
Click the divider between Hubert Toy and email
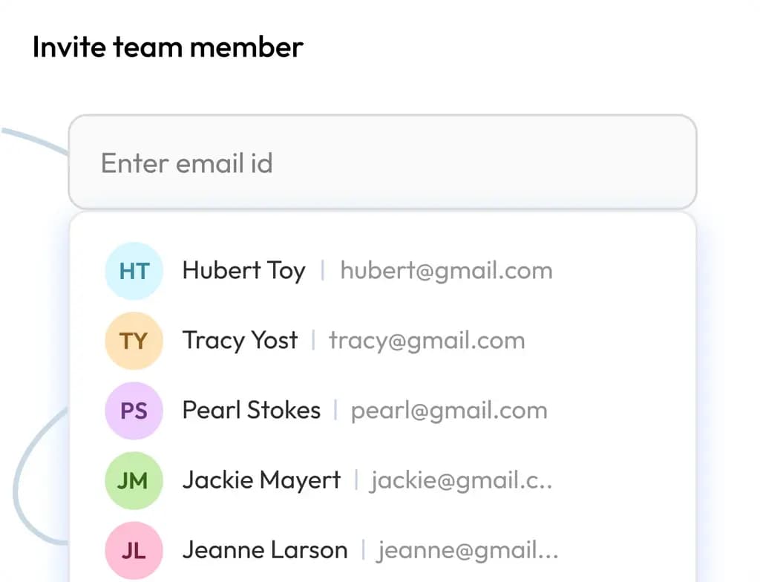[x=323, y=270]
